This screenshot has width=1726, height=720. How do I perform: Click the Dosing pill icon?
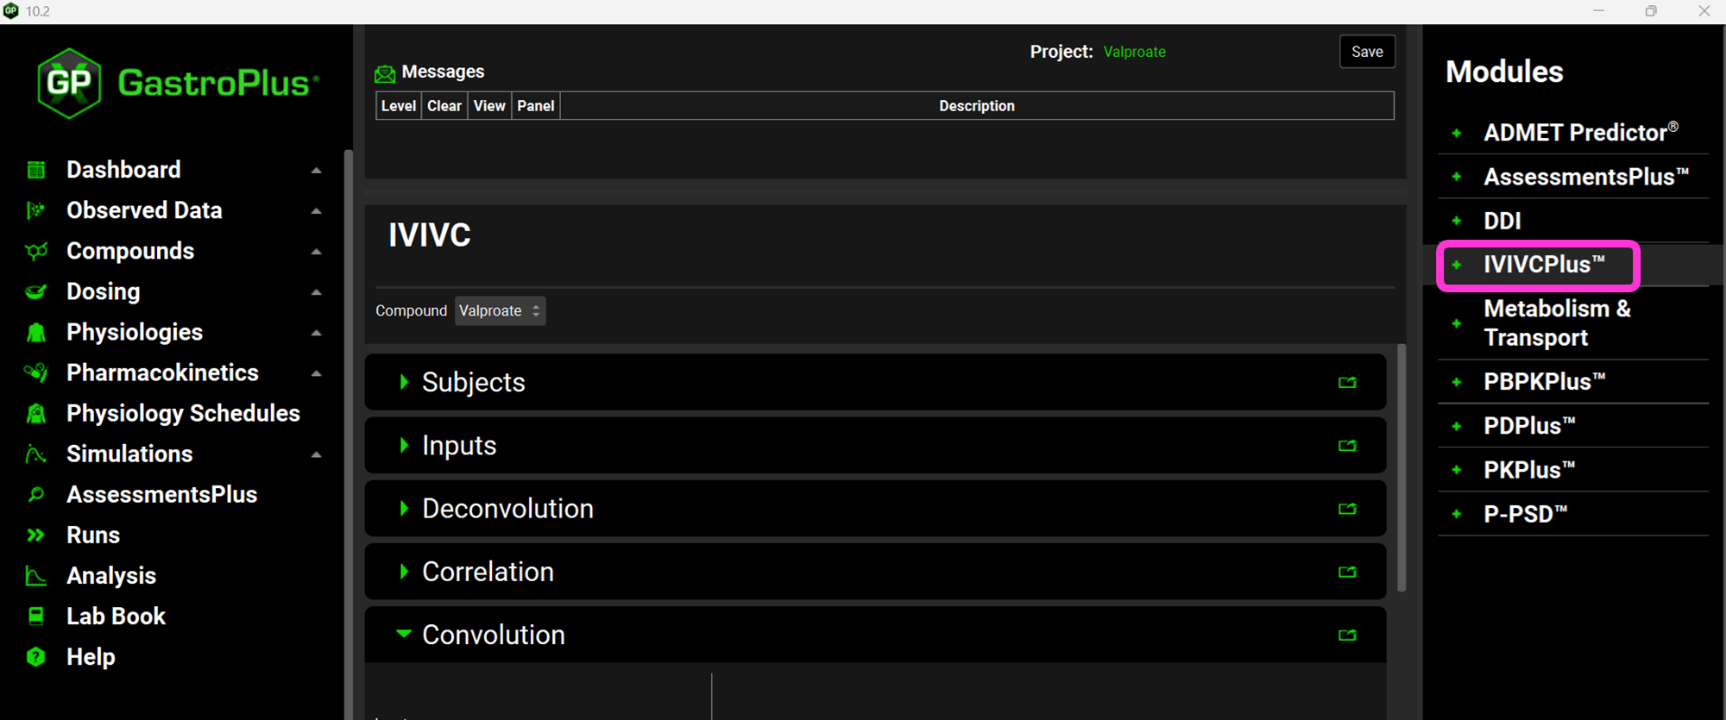pos(36,291)
